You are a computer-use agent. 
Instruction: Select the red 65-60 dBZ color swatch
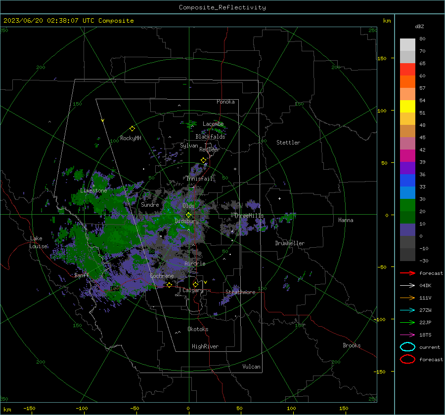click(407, 70)
